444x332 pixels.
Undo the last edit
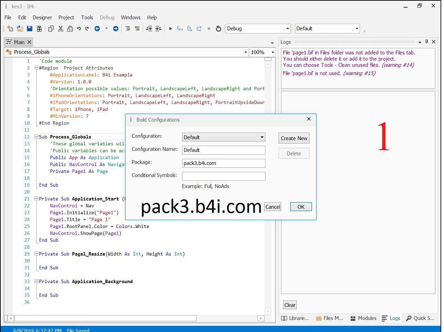[x=79, y=29]
